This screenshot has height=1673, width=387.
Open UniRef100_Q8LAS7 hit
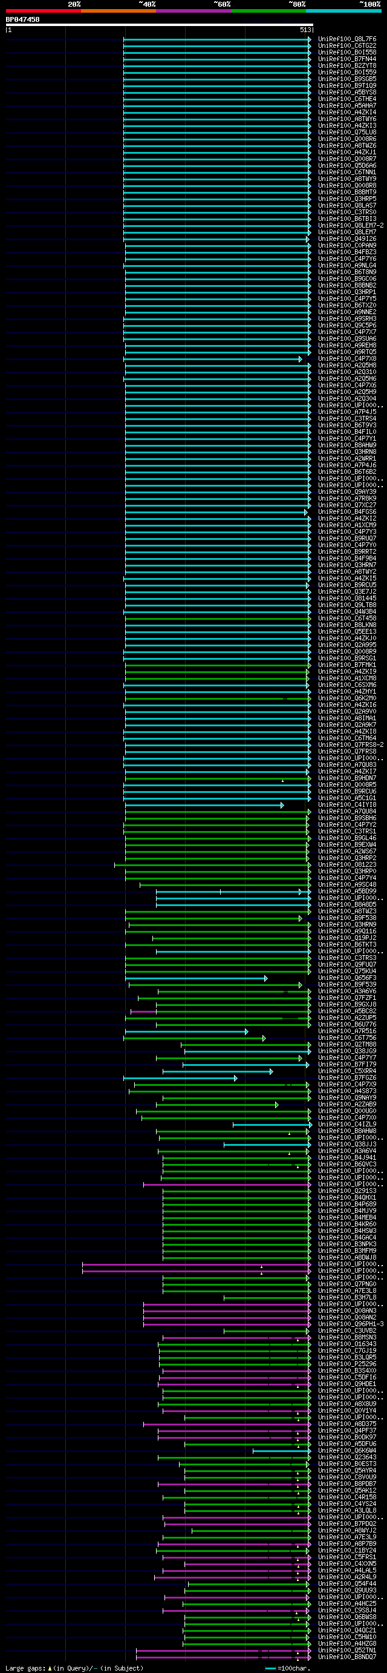346,205
